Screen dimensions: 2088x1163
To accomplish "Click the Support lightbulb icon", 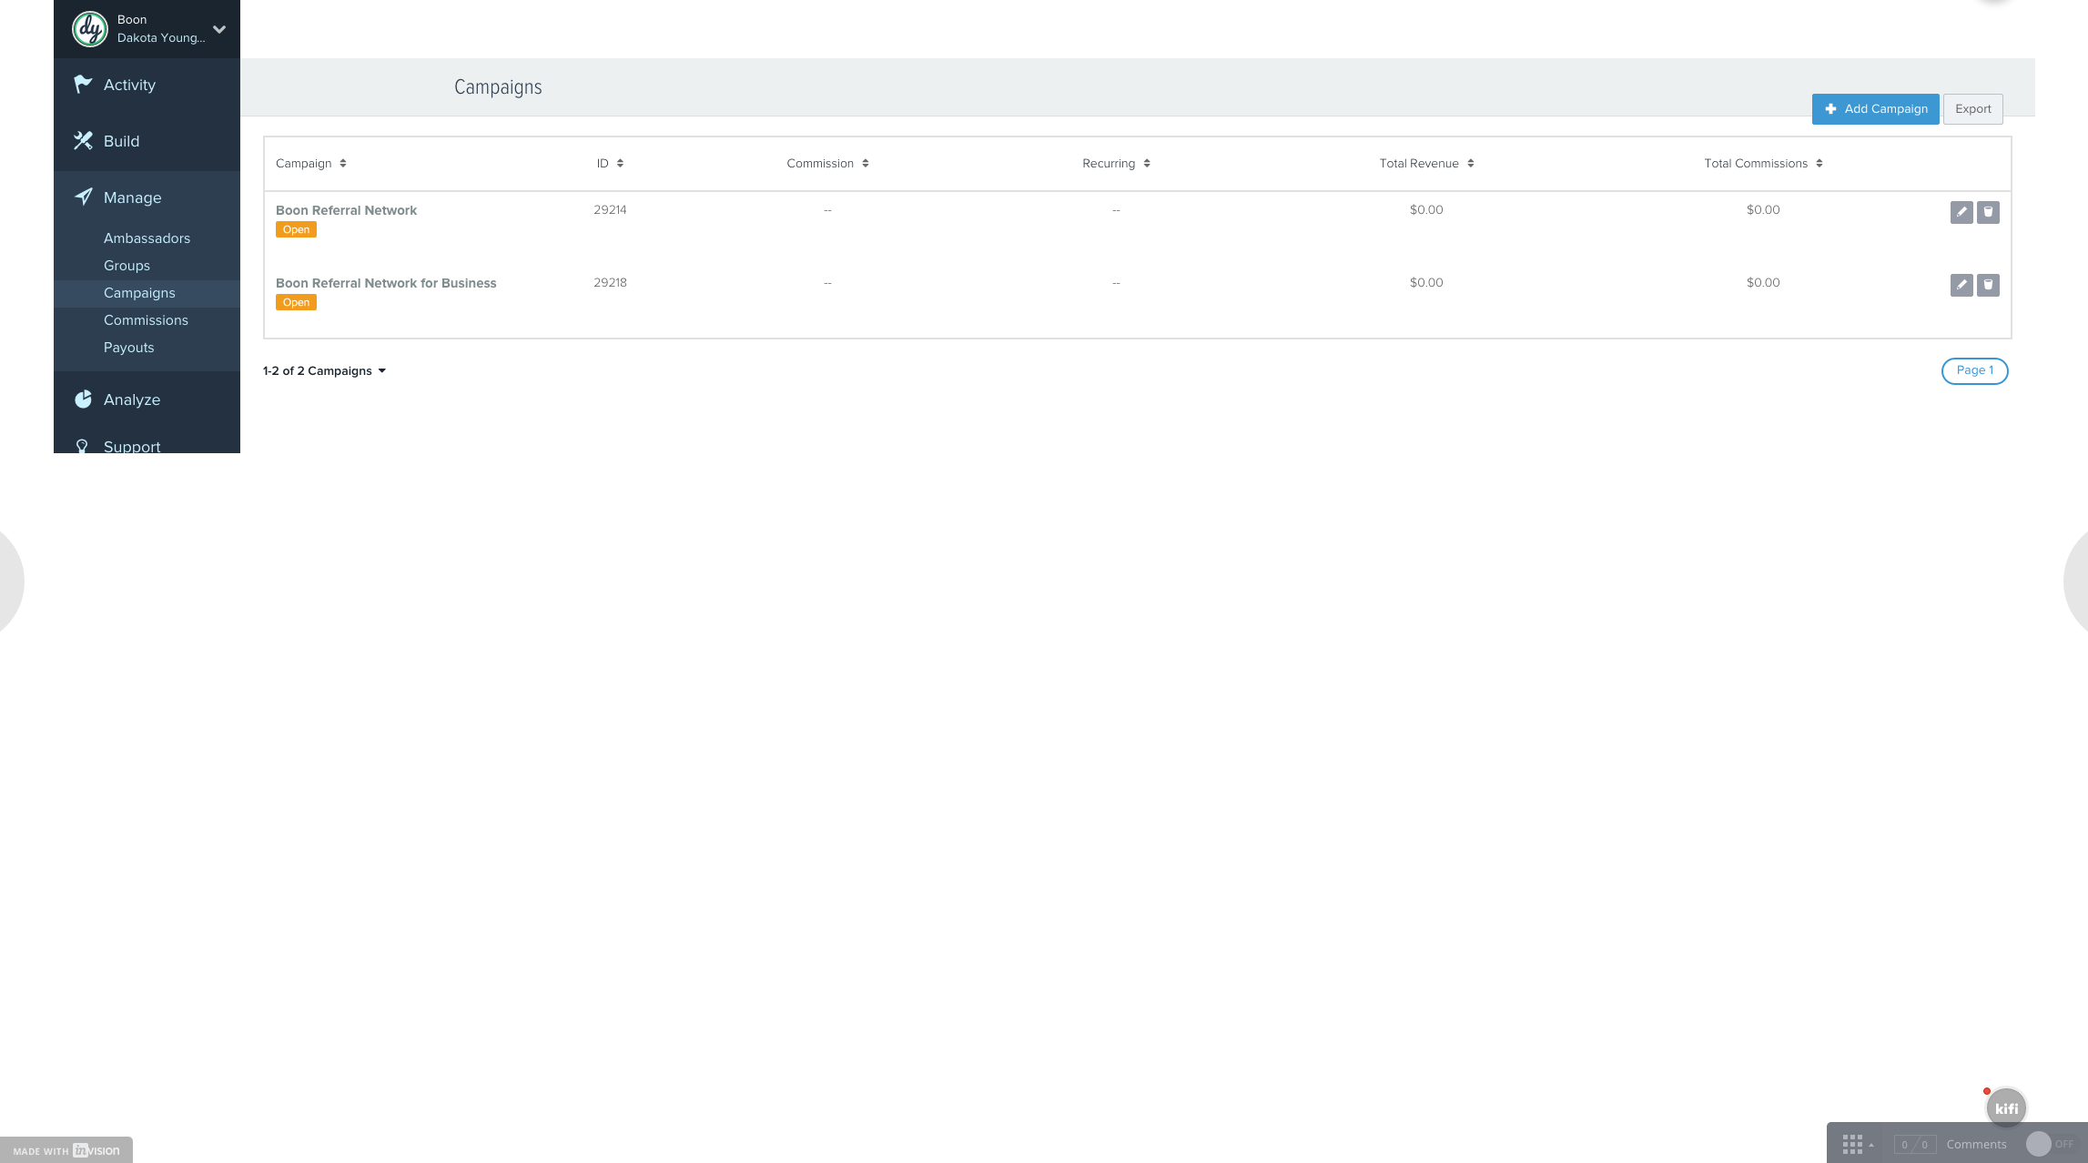I will [x=82, y=446].
